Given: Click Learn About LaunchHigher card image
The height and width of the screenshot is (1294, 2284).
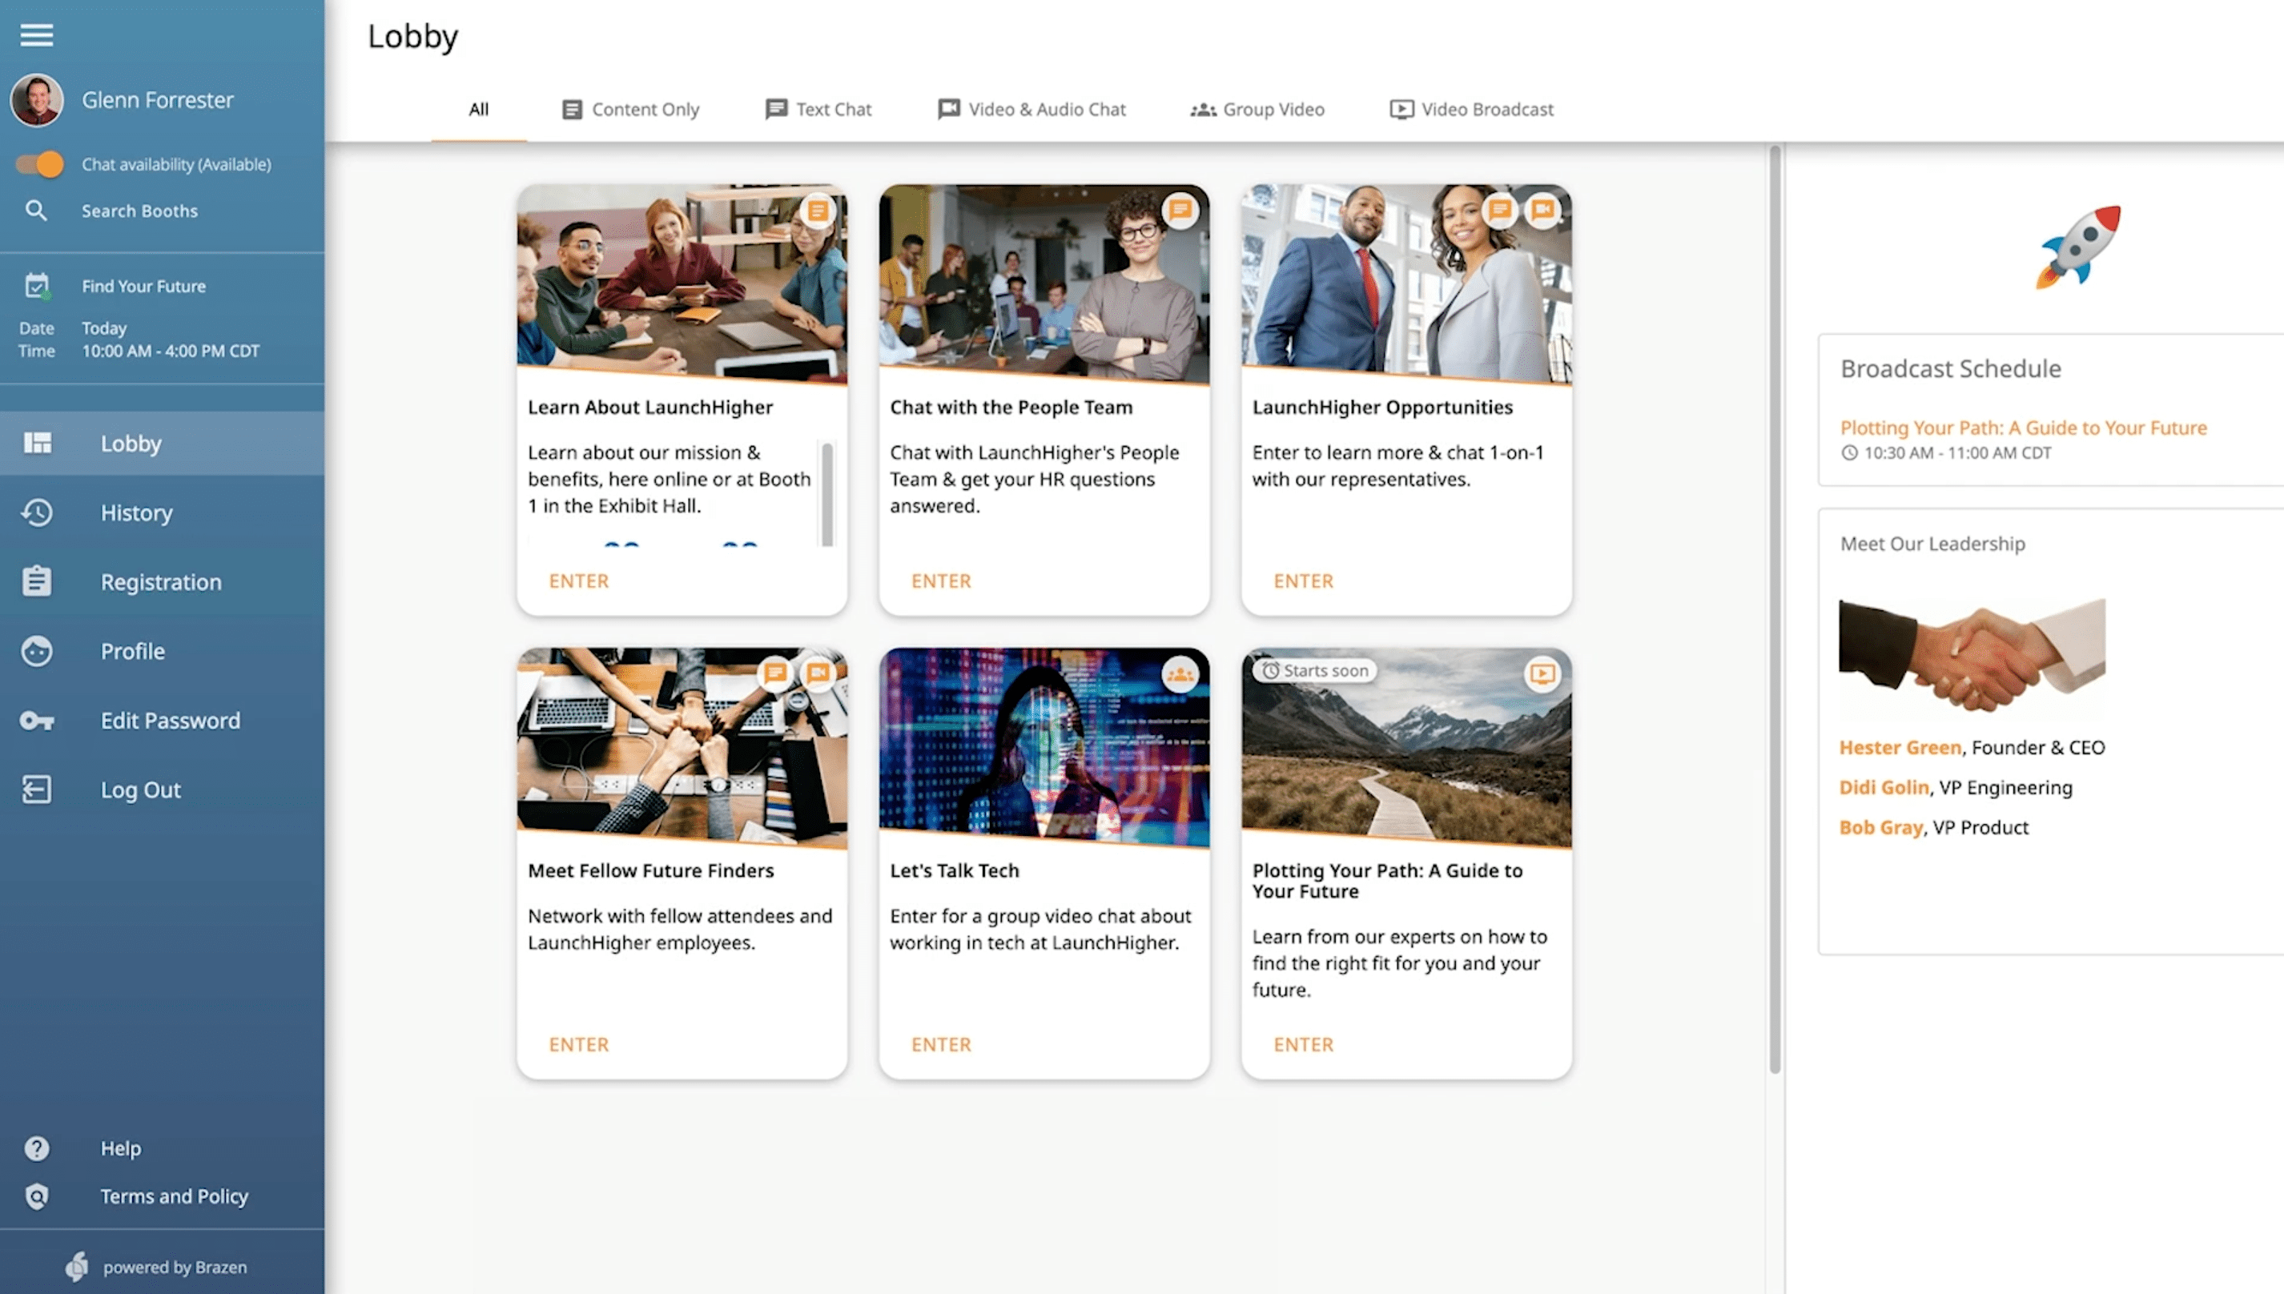Looking at the screenshot, I should pos(682,284).
